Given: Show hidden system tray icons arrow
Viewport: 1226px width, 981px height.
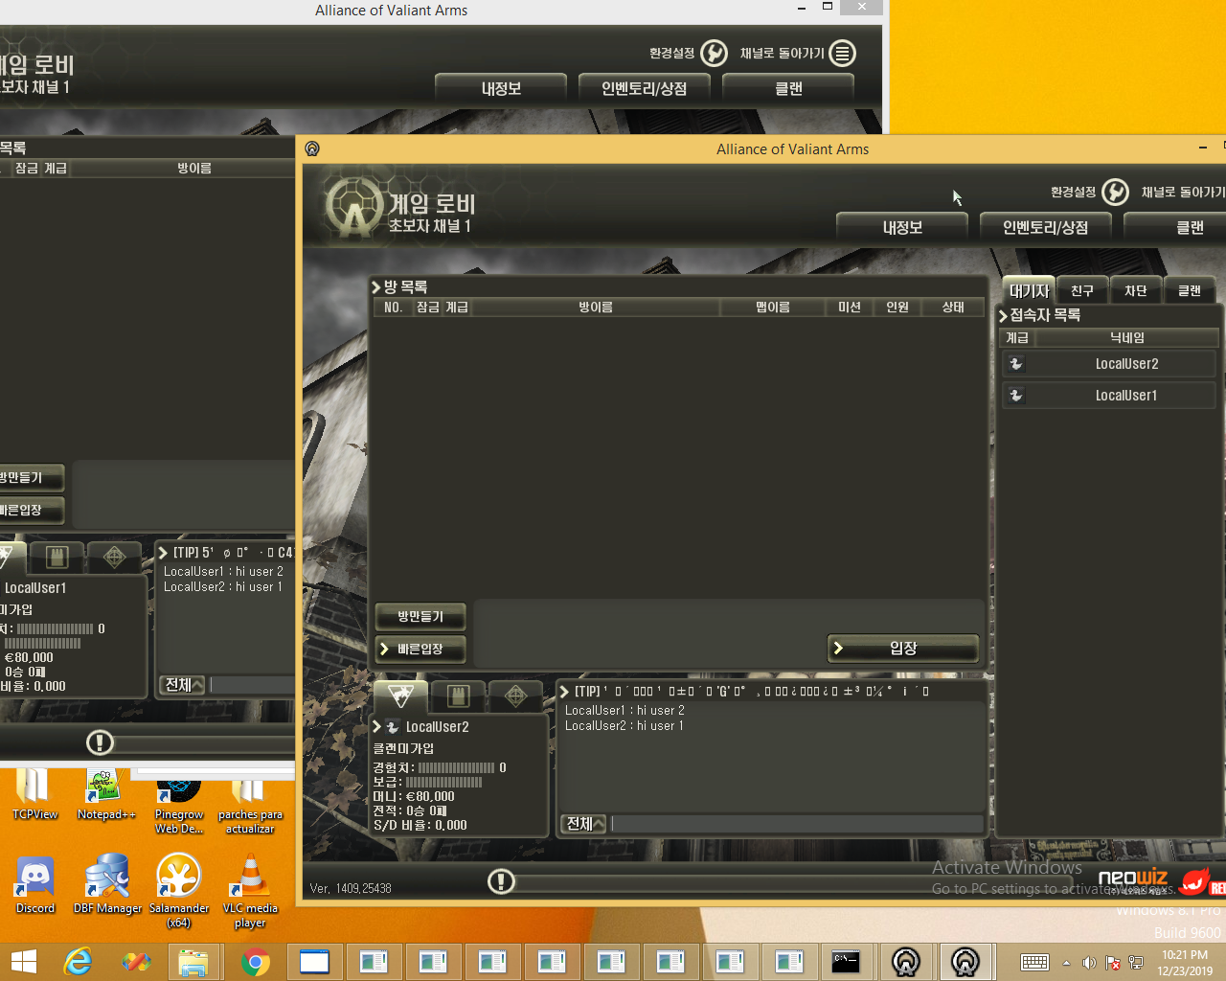Looking at the screenshot, I should pos(1066,963).
